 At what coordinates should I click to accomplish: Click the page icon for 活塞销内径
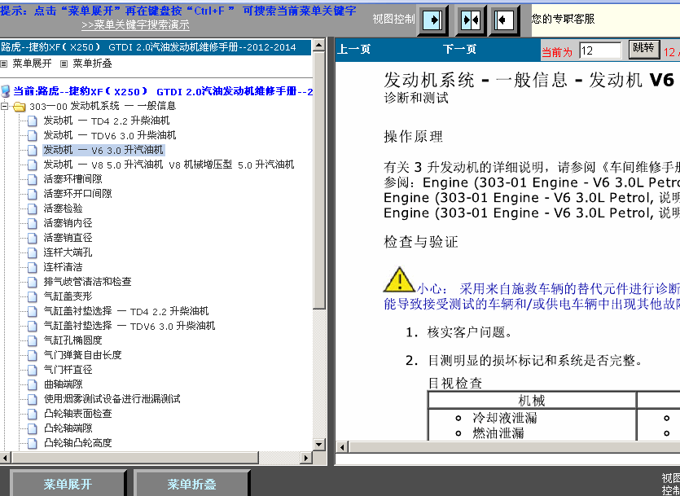[x=33, y=224]
